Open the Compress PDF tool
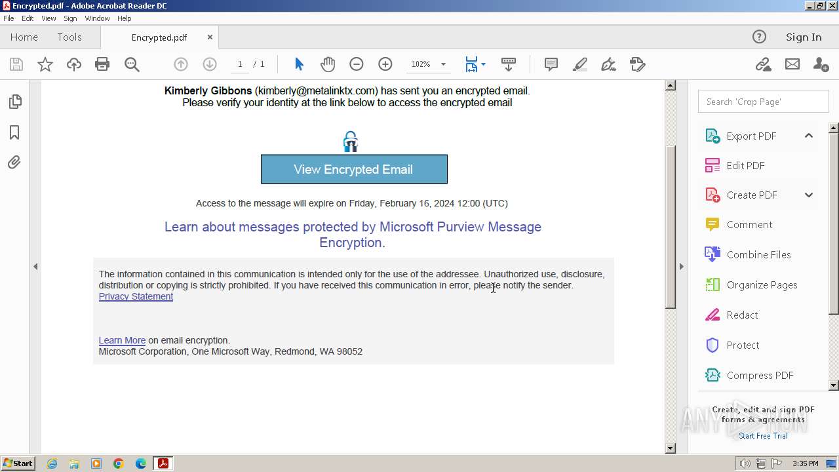This screenshot has height=472, width=839. coord(749,375)
